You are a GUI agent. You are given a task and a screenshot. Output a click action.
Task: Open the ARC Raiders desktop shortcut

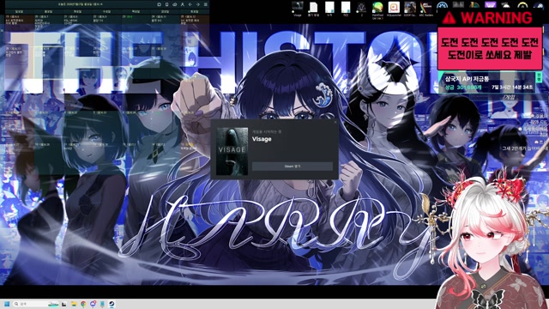[426, 9]
